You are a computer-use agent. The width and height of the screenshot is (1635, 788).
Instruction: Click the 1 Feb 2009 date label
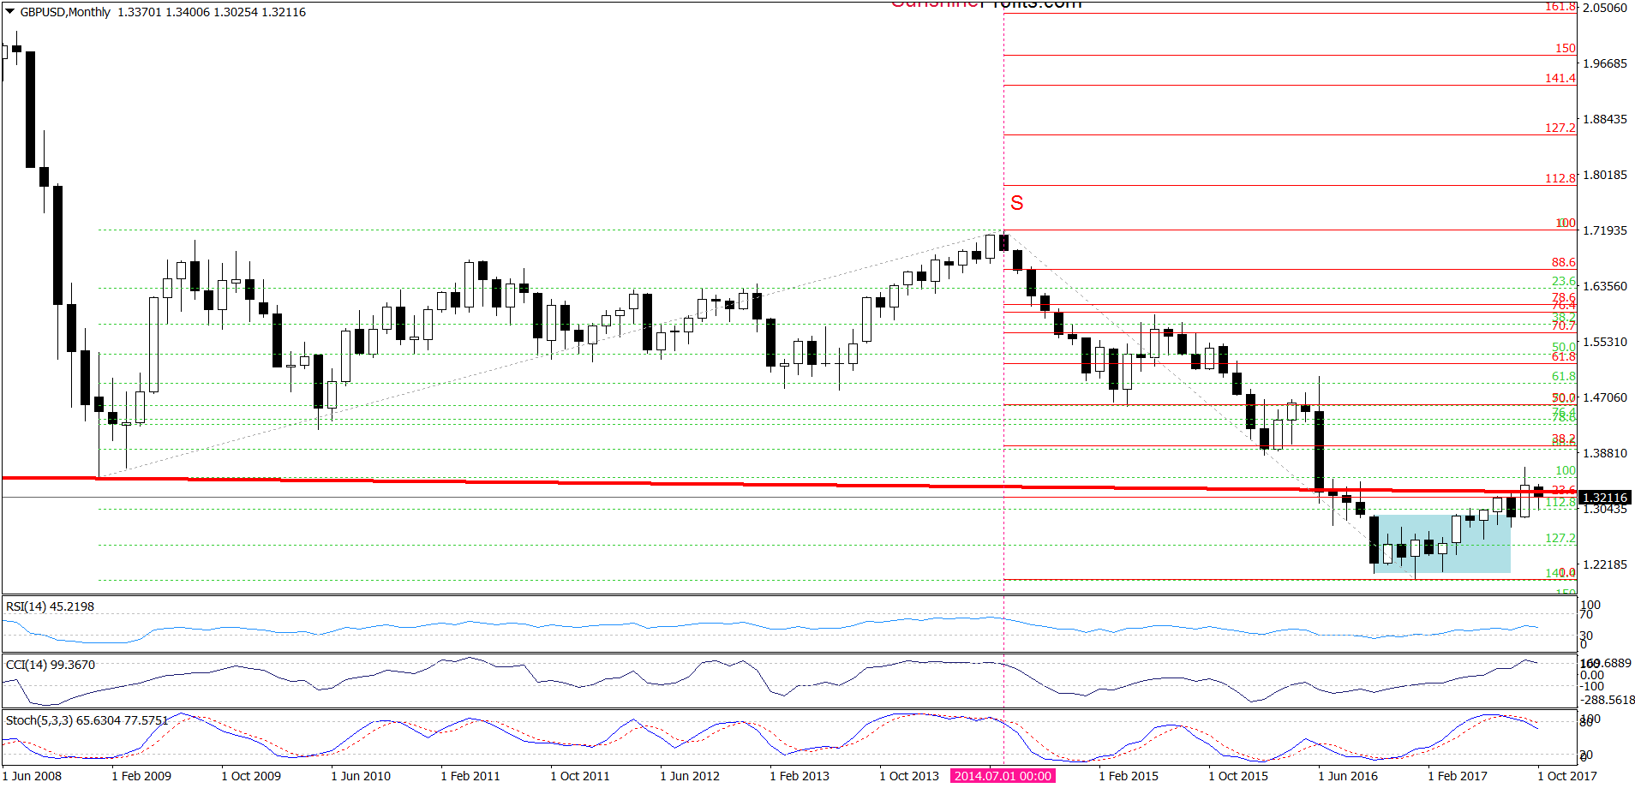coord(141,776)
